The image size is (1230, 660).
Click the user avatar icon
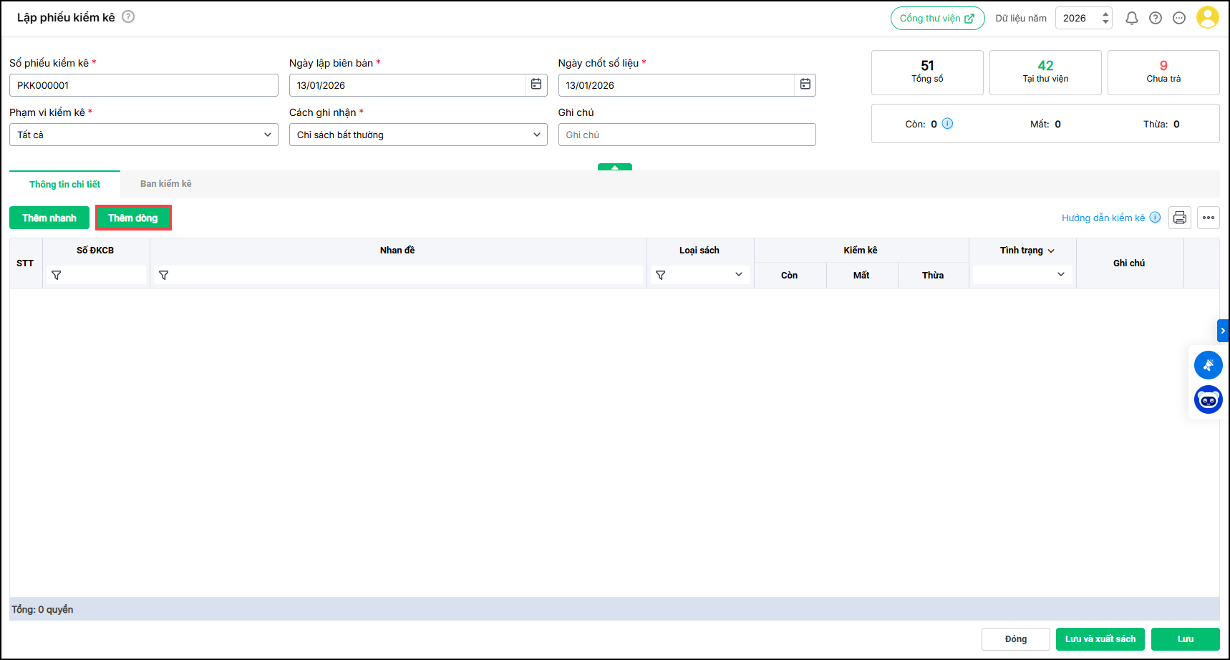pos(1207,18)
